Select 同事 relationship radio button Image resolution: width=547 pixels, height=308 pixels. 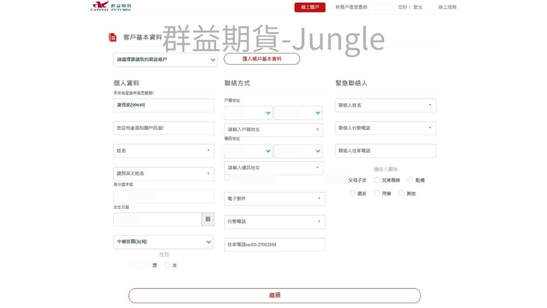377,193
